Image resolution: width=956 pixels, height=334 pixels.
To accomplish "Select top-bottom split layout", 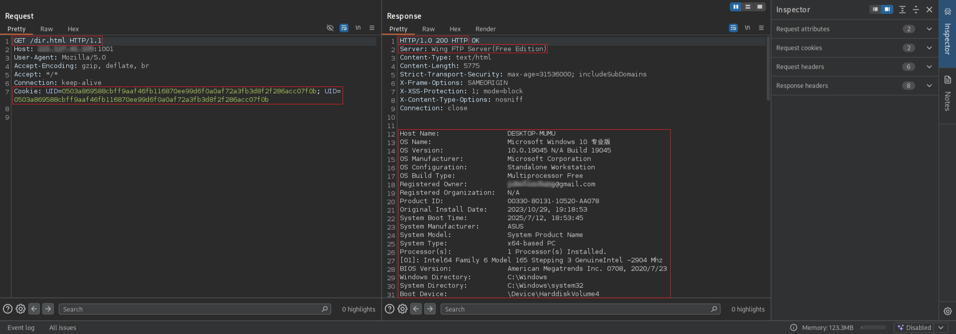I will (x=748, y=7).
